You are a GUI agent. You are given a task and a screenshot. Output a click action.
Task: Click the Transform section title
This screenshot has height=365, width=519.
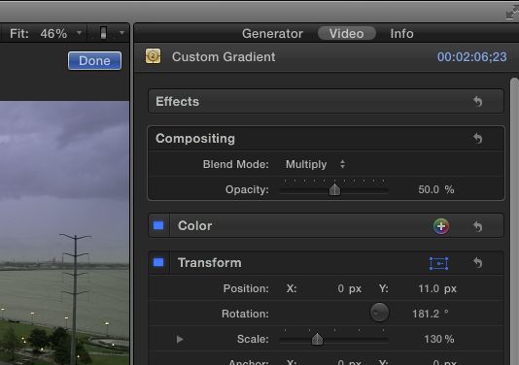click(x=210, y=263)
